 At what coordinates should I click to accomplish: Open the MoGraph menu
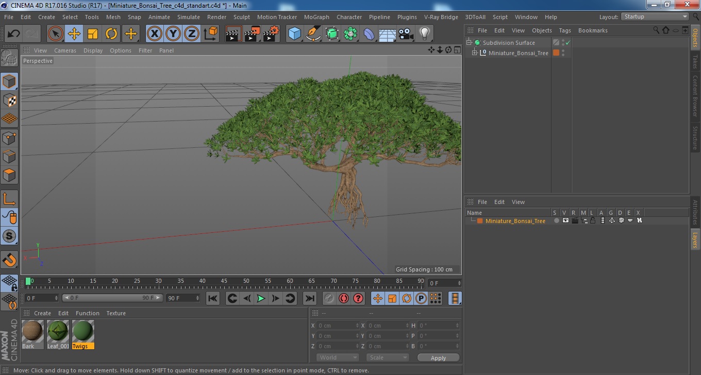click(x=316, y=17)
